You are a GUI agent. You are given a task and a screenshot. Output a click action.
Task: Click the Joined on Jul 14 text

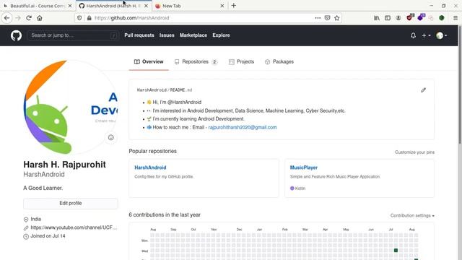coord(48,236)
